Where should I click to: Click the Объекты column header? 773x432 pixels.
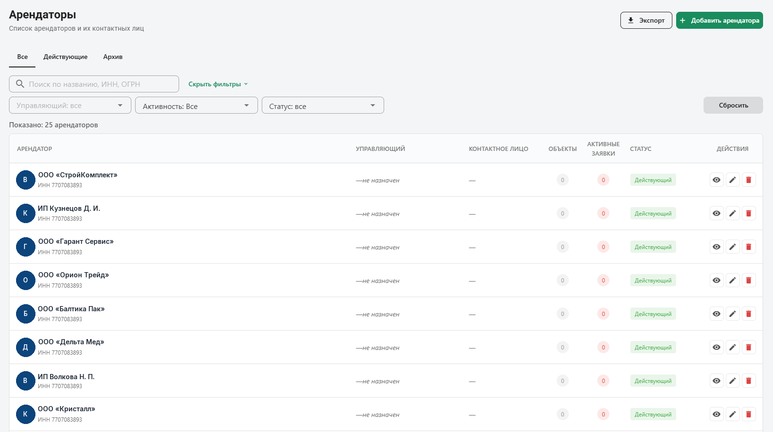[x=562, y=149]
